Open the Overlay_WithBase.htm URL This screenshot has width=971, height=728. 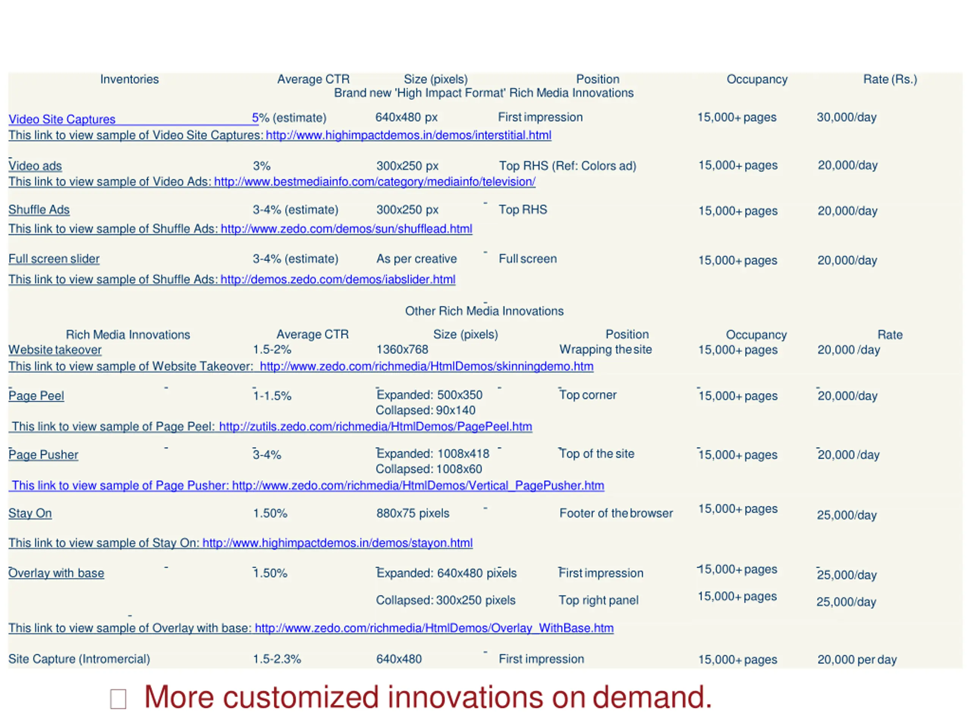tap(434, 628)
